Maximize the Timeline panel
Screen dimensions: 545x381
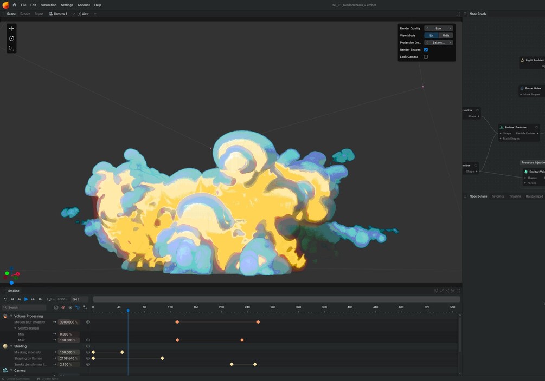coord(458,291)
